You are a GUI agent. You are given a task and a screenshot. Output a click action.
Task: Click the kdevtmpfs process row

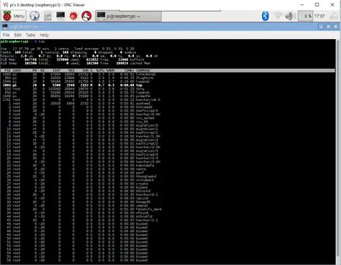(167, 165)
